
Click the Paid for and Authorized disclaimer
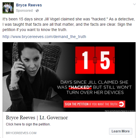(x=120, y=111)
